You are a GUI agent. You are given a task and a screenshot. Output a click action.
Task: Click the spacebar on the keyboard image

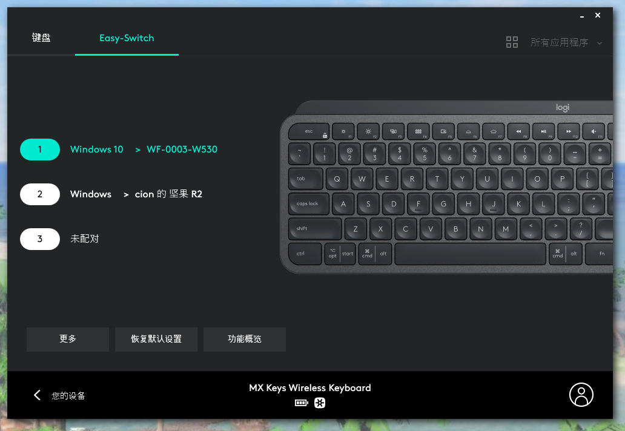click(x=470, y=254)
